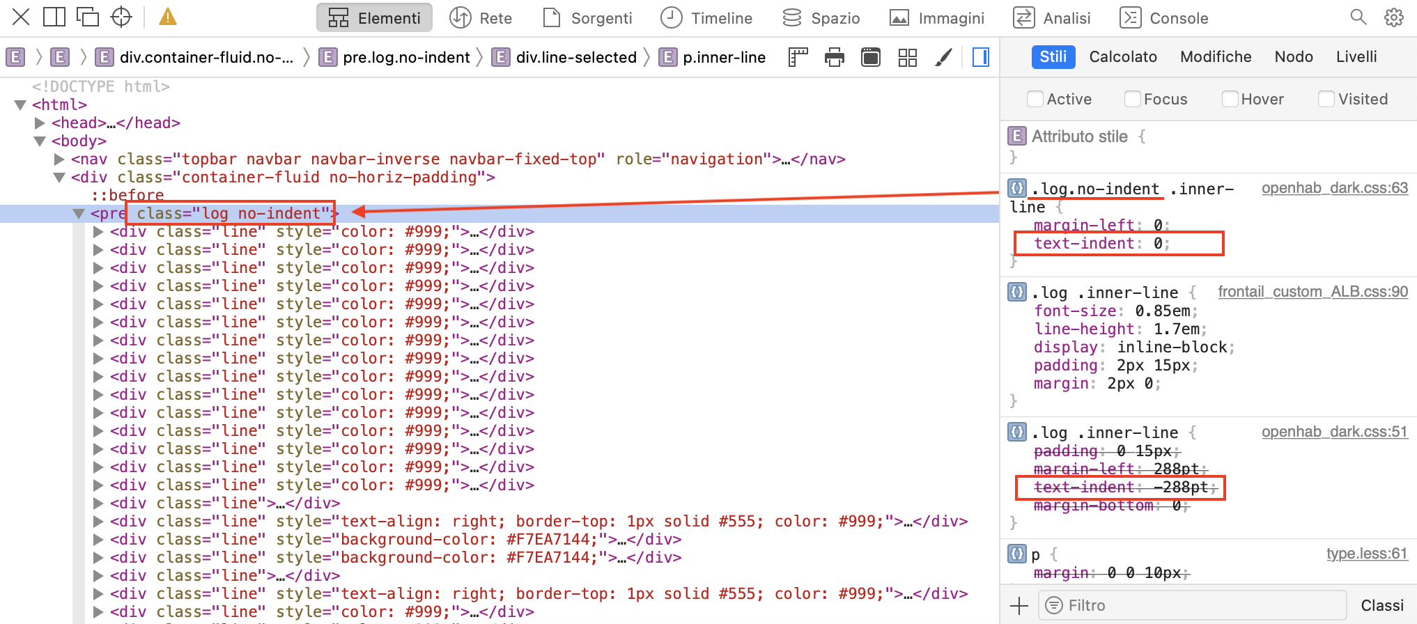Toggle paint flashing with the brush icon

(943, 57)
